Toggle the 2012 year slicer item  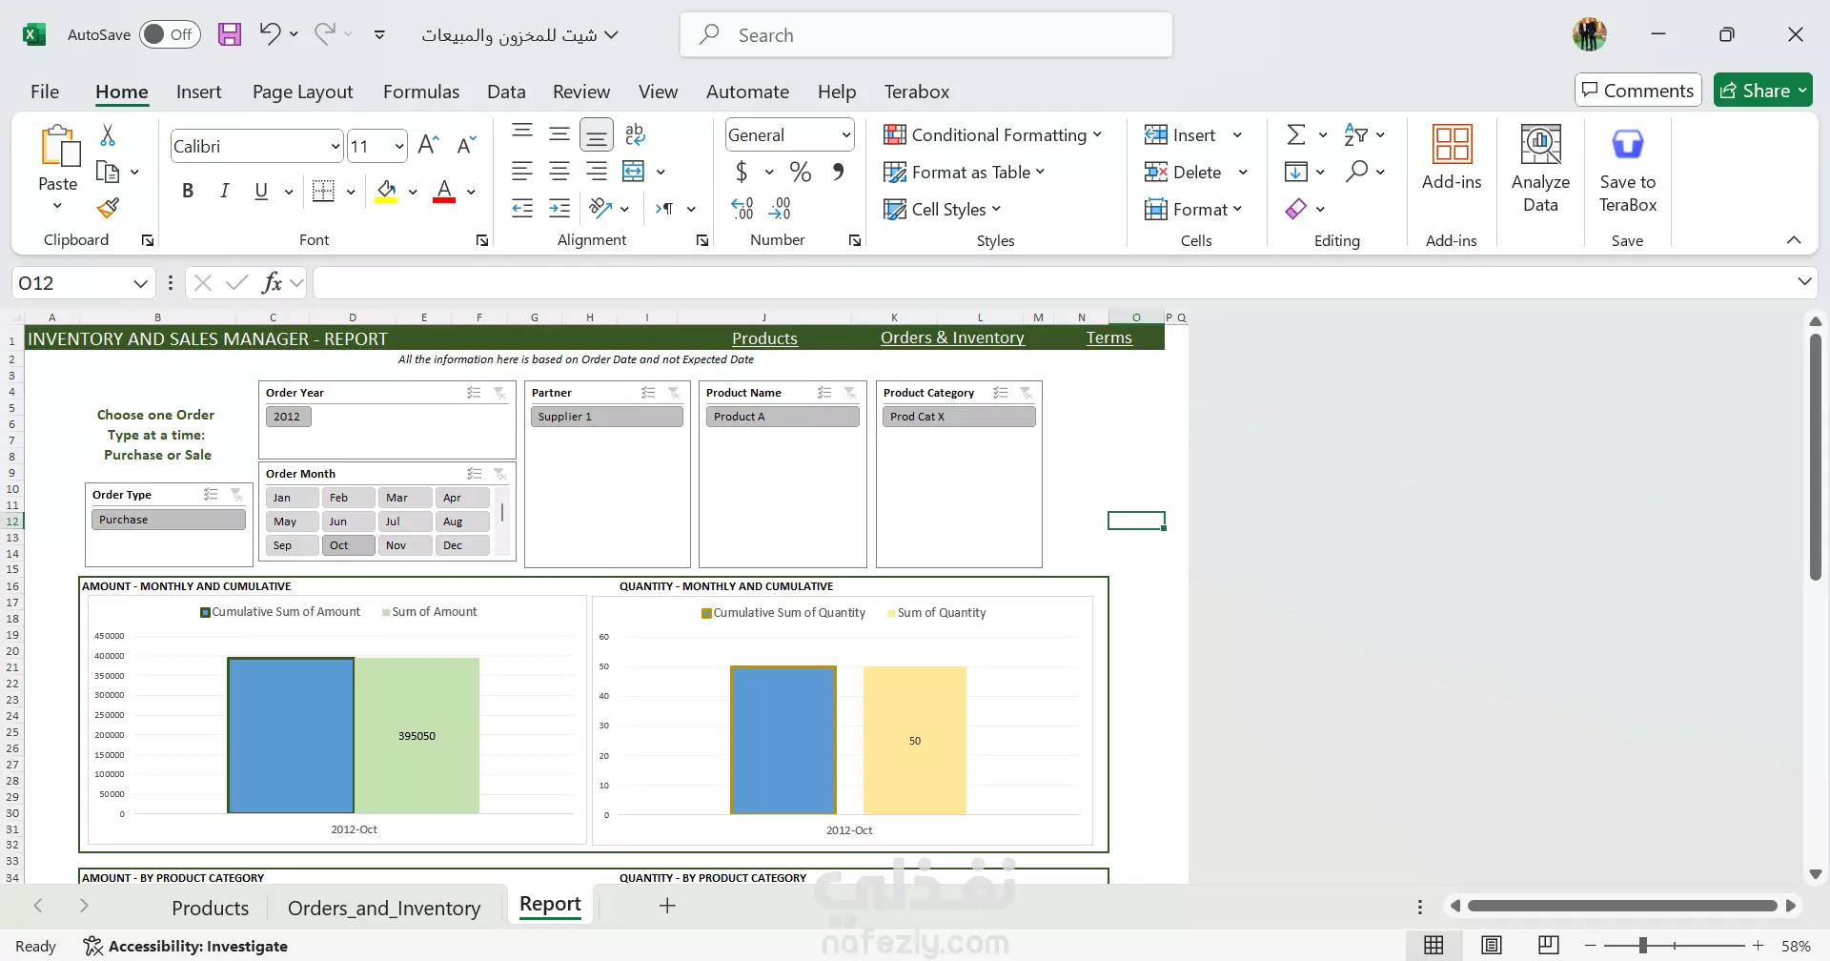pos(289,417)
